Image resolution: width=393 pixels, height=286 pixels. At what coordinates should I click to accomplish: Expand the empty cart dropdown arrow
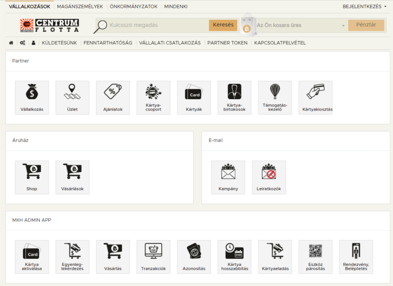[x=343, y=26]
